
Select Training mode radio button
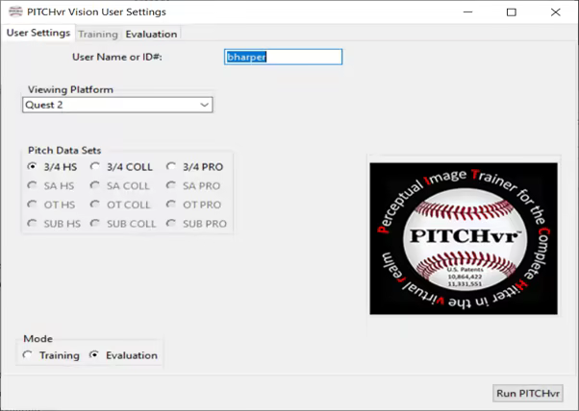pyautogui.click(x=28, y=355)
